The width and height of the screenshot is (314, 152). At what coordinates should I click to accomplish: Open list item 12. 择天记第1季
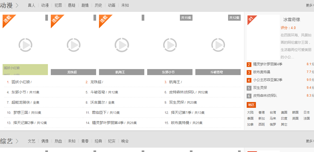tap(181, 112)
